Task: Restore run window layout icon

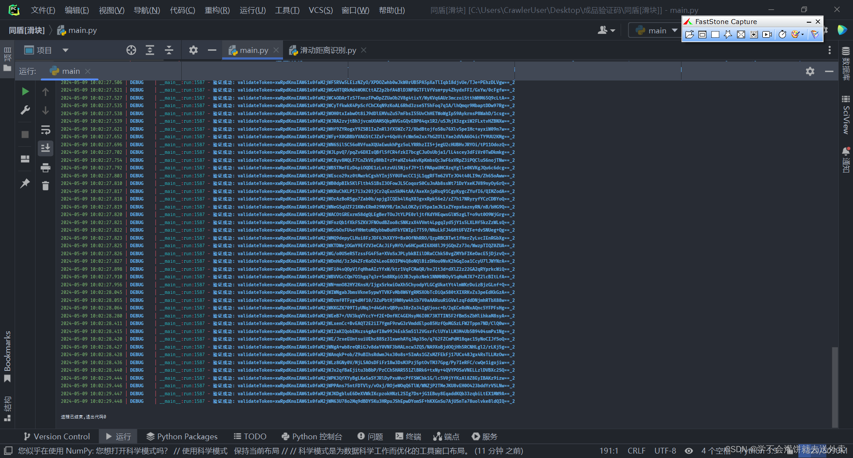Action: point(25,159)
